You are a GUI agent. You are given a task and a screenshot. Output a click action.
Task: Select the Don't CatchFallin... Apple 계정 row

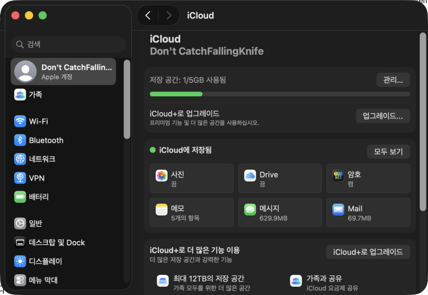64,71
